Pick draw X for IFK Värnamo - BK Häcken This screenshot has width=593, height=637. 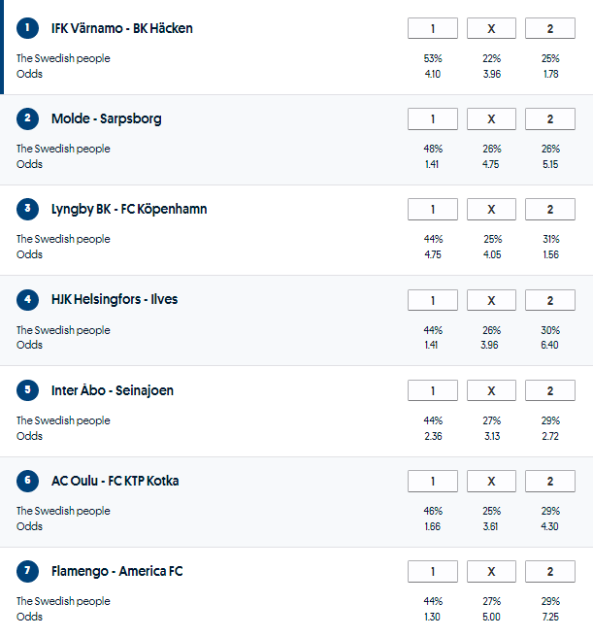pyautogui.click(x=491, y=29)
